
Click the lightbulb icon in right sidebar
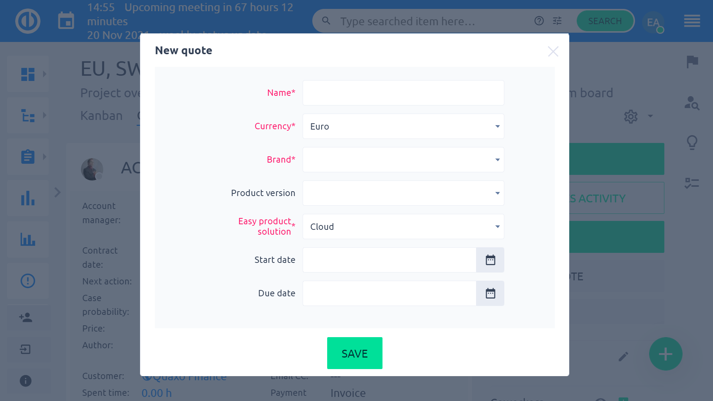click(692, 142)
